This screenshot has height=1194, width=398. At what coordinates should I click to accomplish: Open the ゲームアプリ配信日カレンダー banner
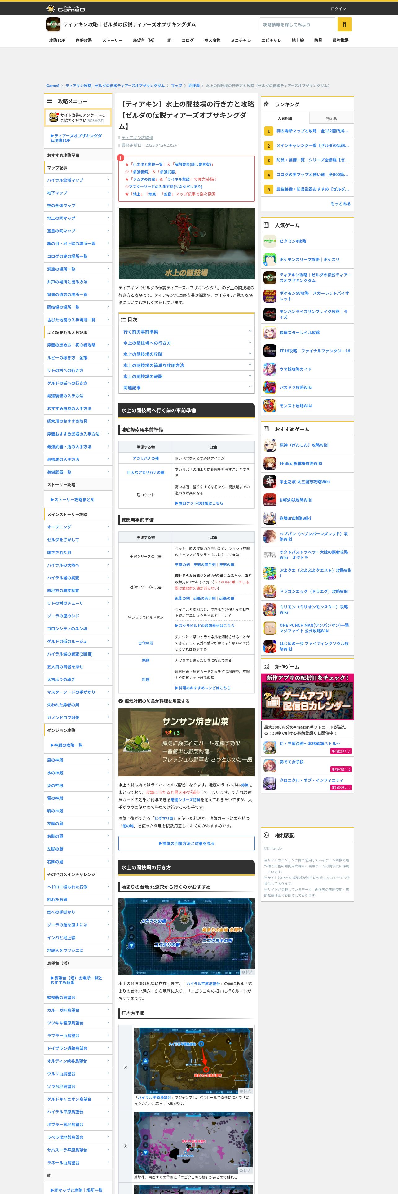click(x=307, y=696)
